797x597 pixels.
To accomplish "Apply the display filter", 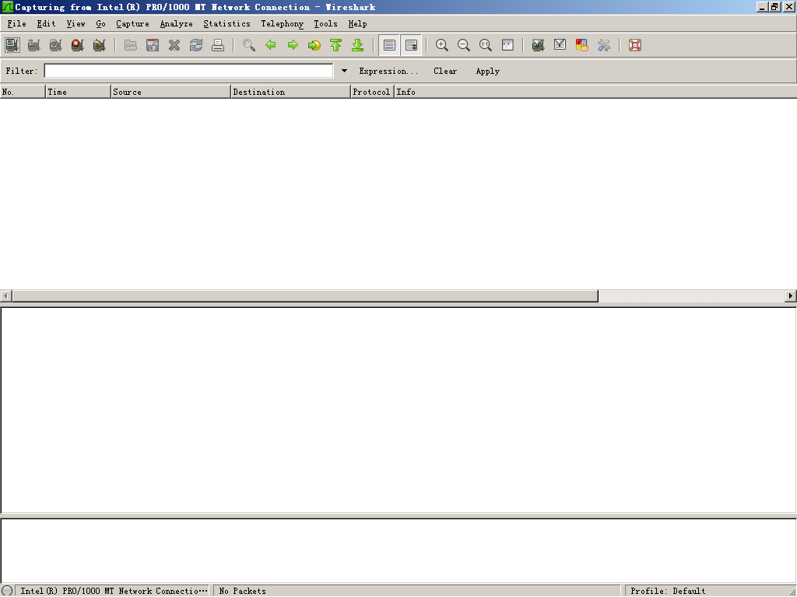I will [488, 71].
